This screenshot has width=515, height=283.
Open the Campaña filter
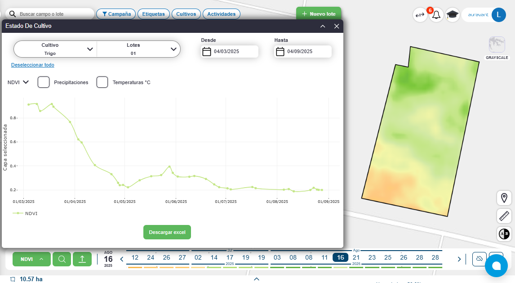click(116, 14)
